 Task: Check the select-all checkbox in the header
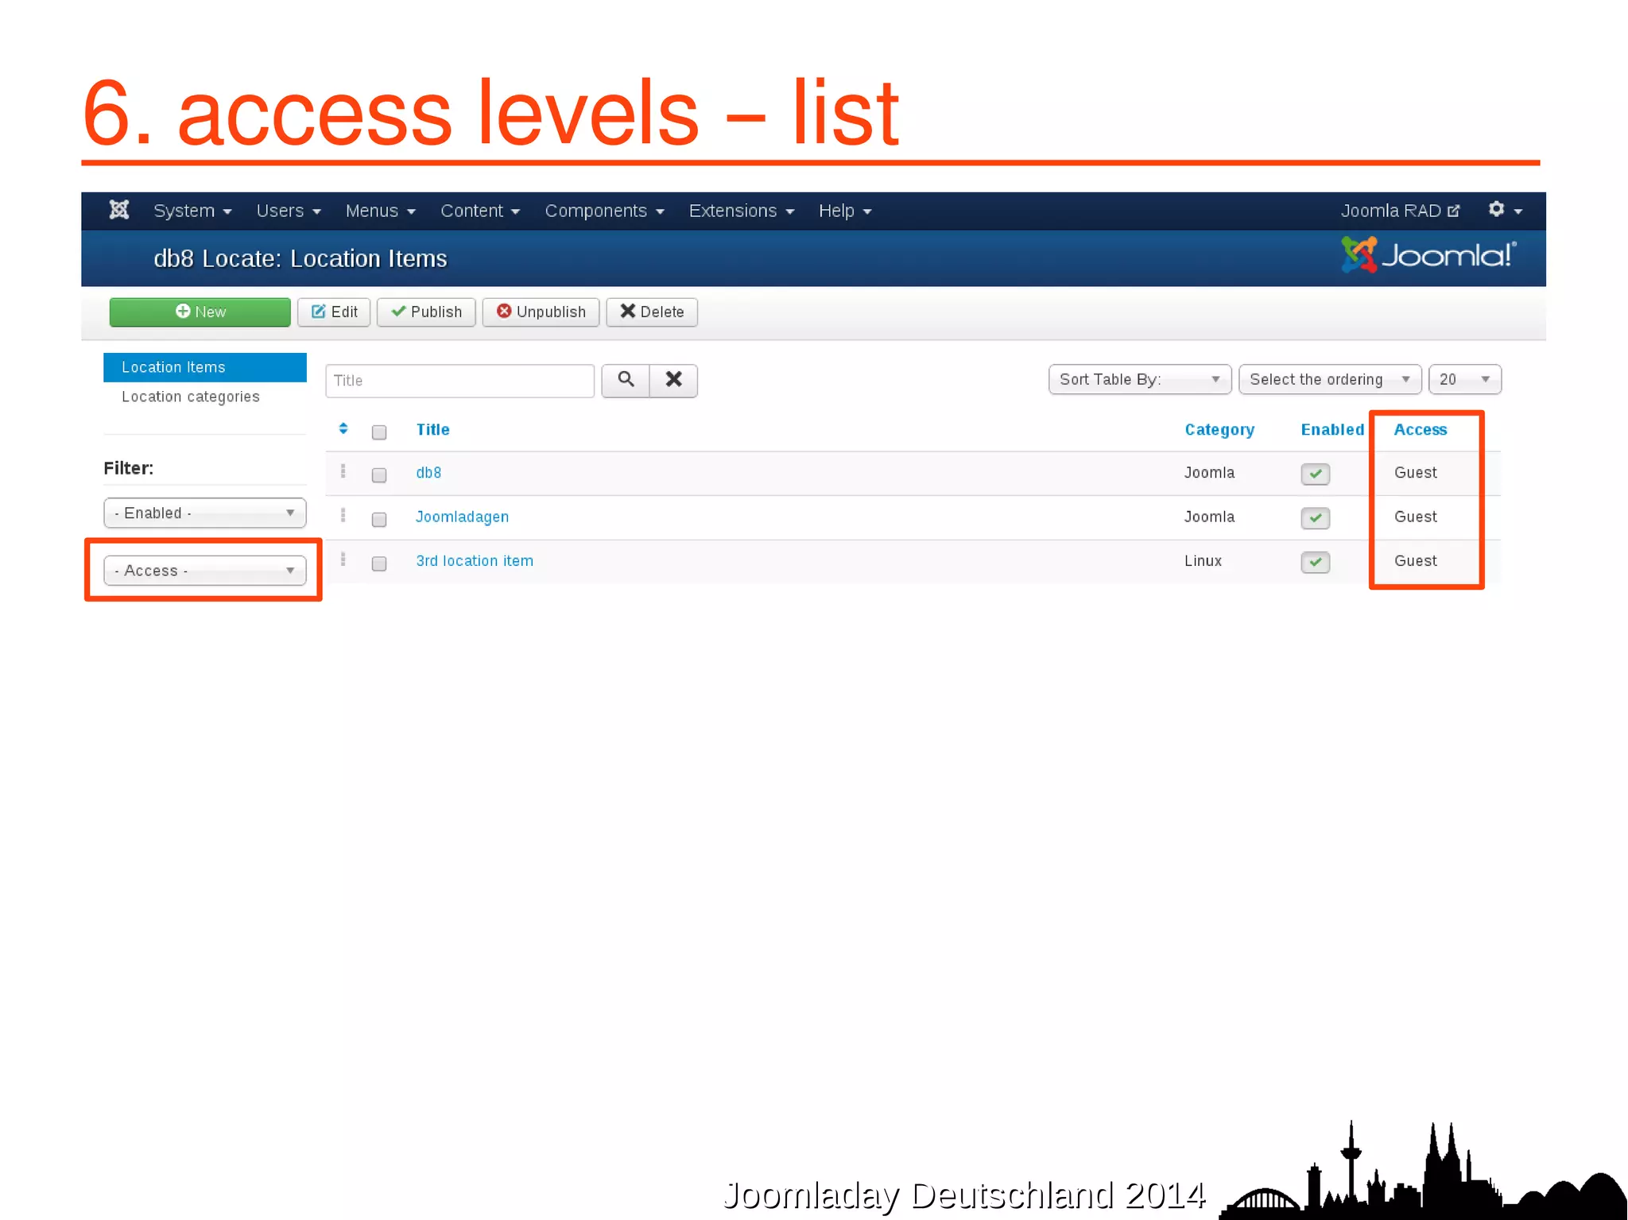click(379, 432)
